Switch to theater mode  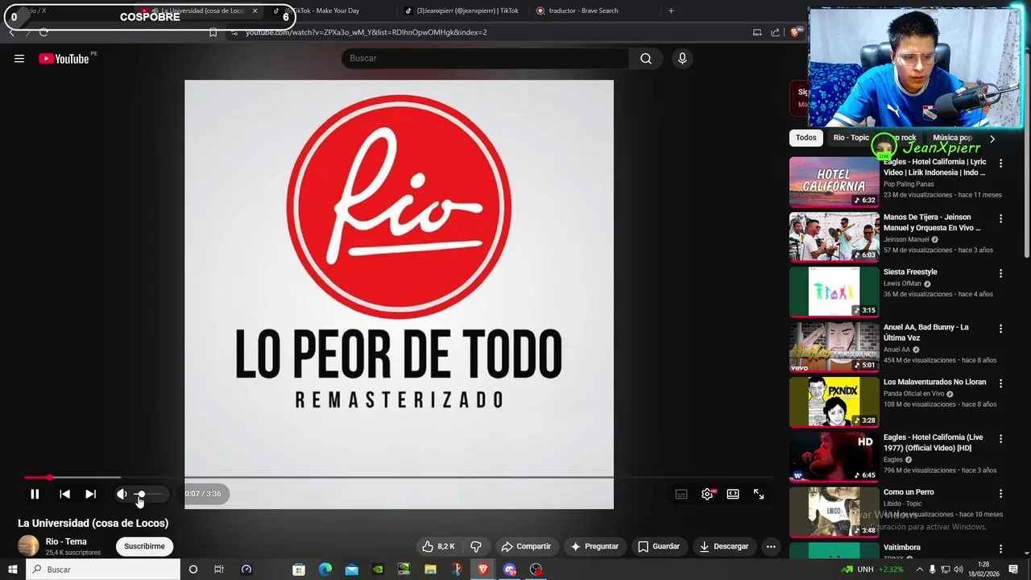(x=733, y=494)
